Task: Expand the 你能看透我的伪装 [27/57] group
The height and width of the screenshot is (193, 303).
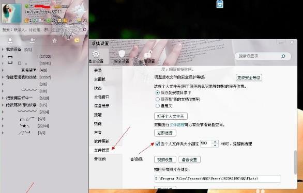Action: point(3,77)
